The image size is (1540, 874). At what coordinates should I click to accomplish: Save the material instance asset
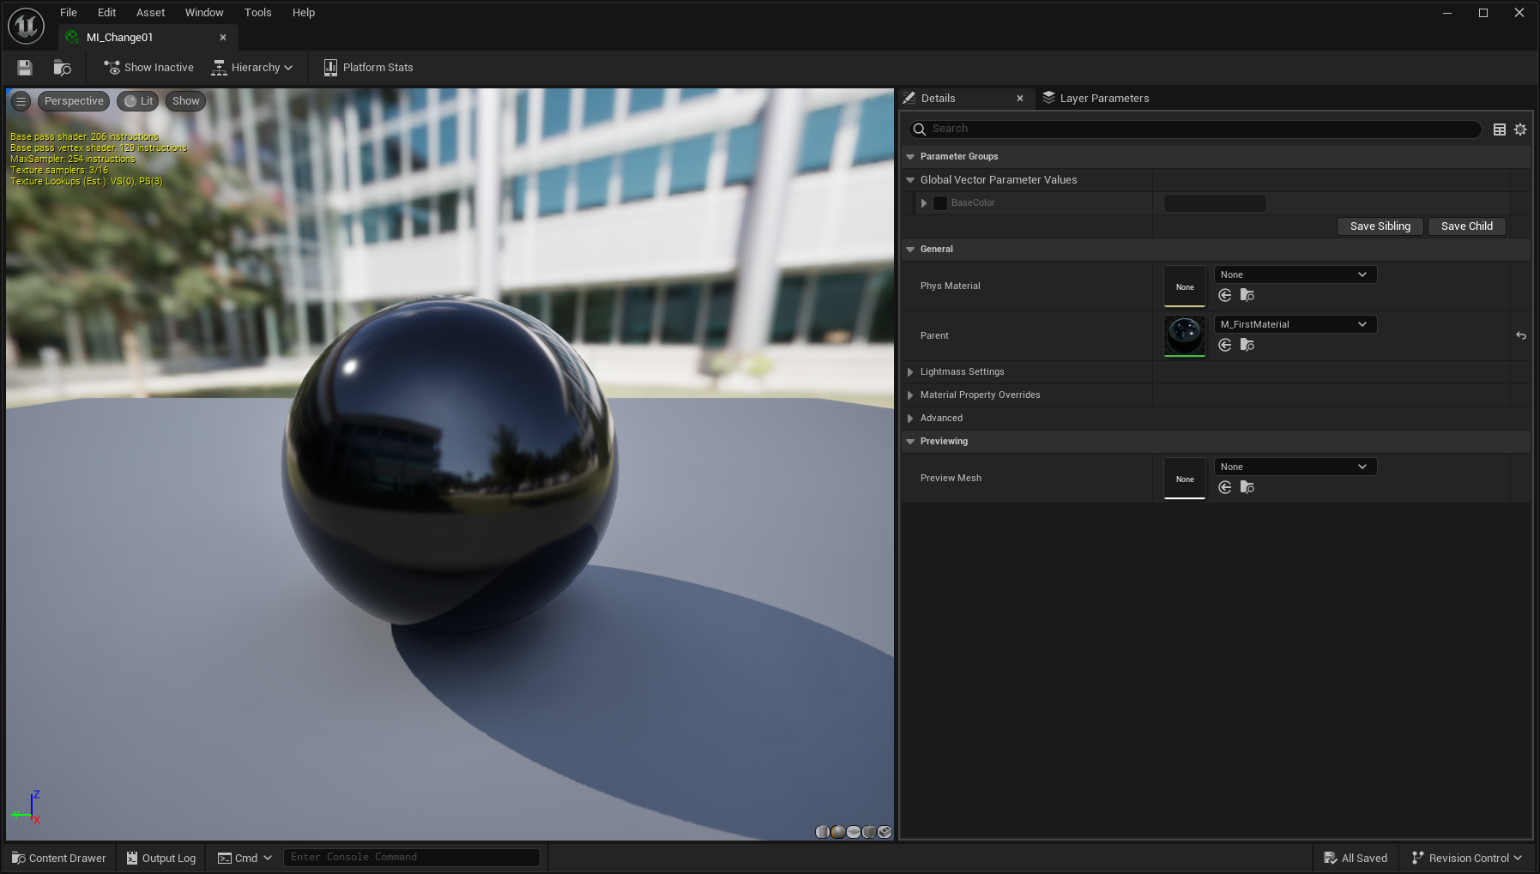coord(25,67)
